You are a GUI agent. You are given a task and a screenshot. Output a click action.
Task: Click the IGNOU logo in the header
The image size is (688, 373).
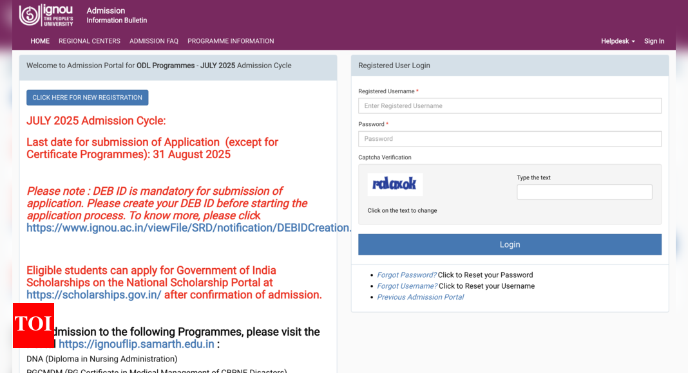(46, 15)
